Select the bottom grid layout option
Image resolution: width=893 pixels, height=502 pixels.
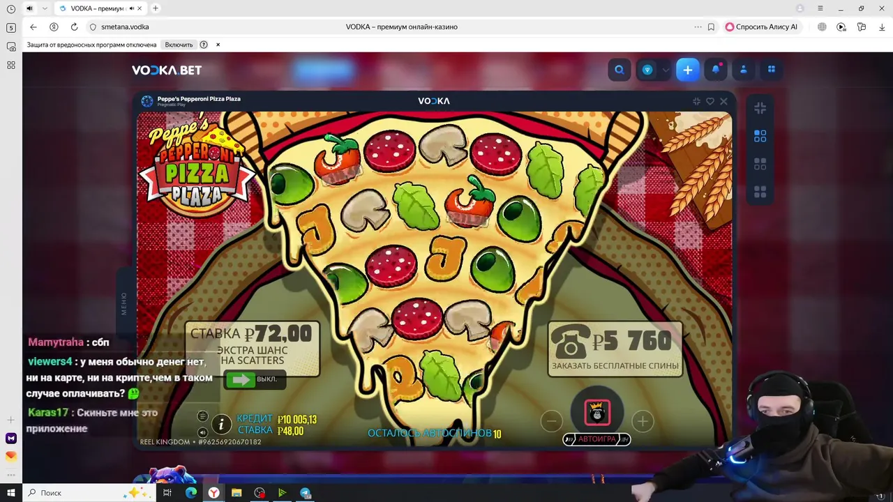coord(760,192)
